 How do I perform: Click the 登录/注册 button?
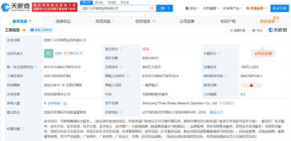tap(279, 8)
